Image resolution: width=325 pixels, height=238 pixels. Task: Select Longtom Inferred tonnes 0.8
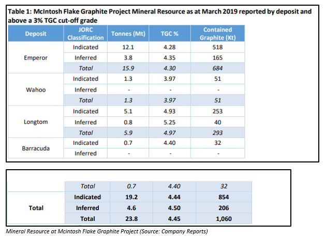click(128, 122)
